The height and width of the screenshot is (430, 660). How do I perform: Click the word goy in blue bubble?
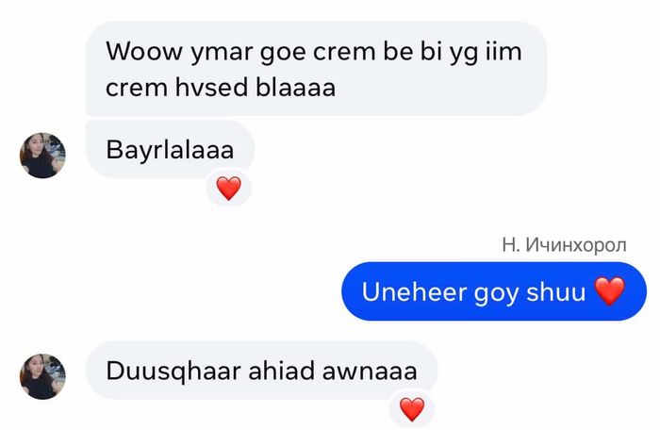496,293
